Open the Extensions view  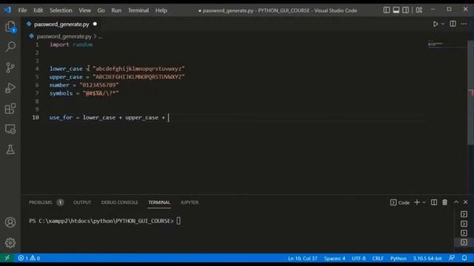click(10, 109)
